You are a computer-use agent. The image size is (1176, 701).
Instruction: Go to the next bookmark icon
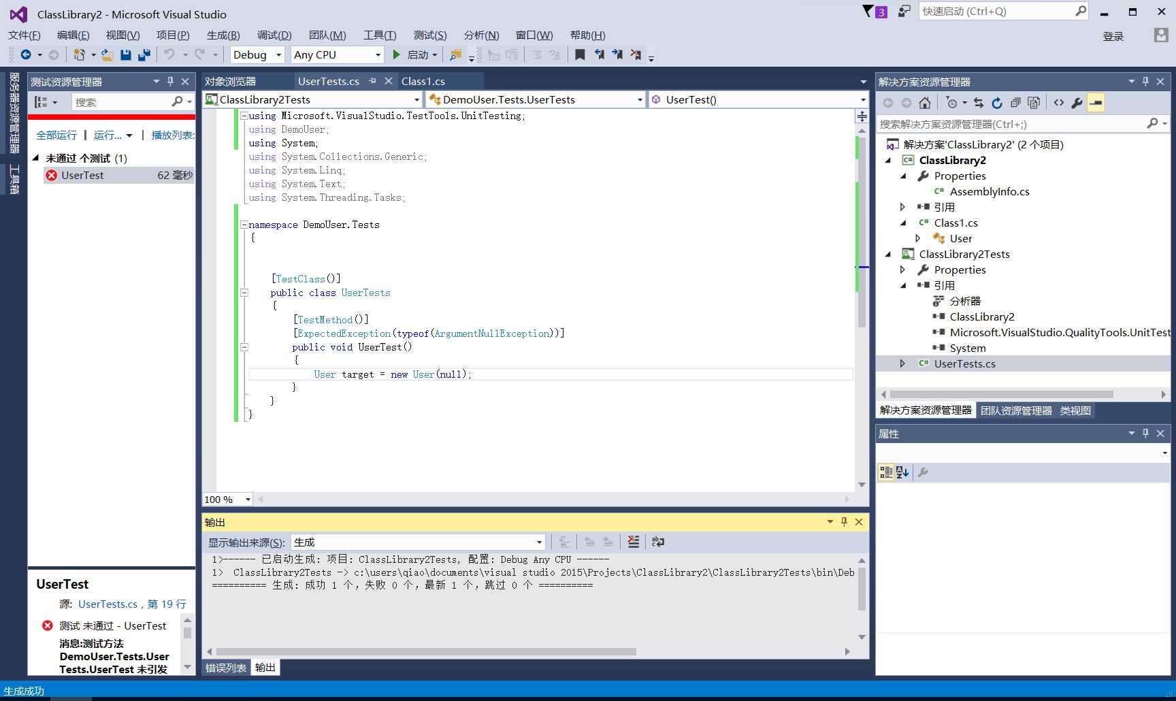617,54
